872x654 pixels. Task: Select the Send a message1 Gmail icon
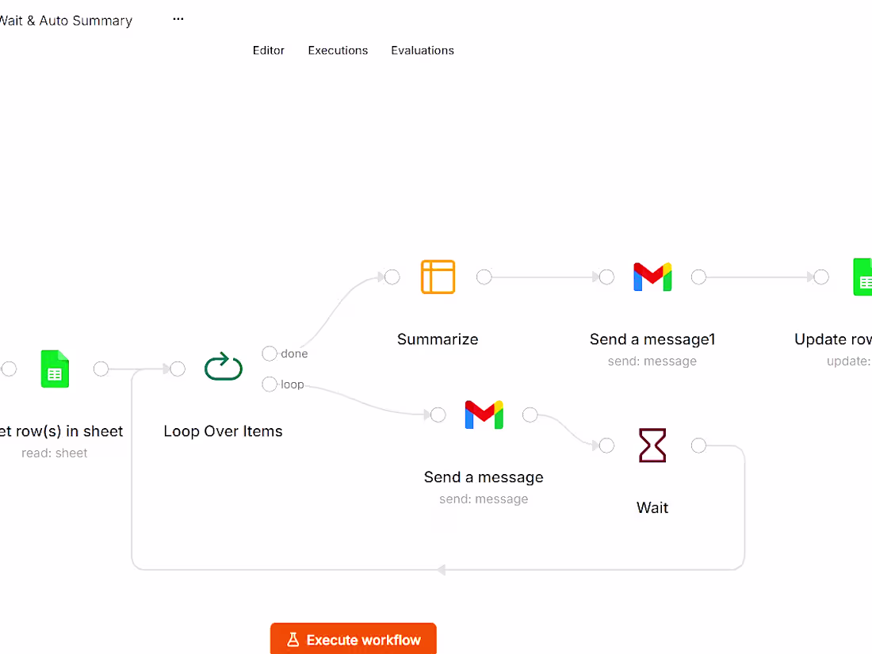[652, 277]
